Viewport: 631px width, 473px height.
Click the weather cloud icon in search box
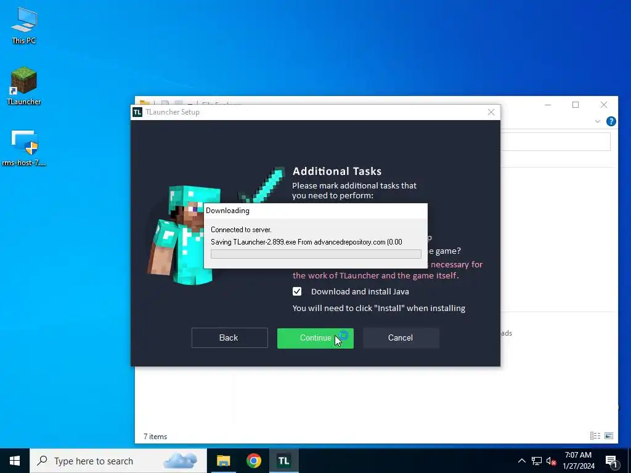181,461
